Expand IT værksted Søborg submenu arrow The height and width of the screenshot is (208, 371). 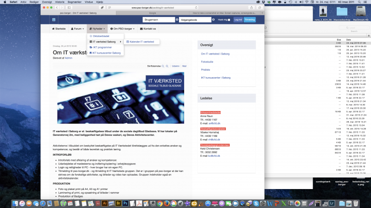coord(121,42)
